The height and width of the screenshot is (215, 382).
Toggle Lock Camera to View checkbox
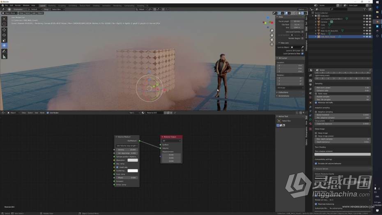coord(302,53)
